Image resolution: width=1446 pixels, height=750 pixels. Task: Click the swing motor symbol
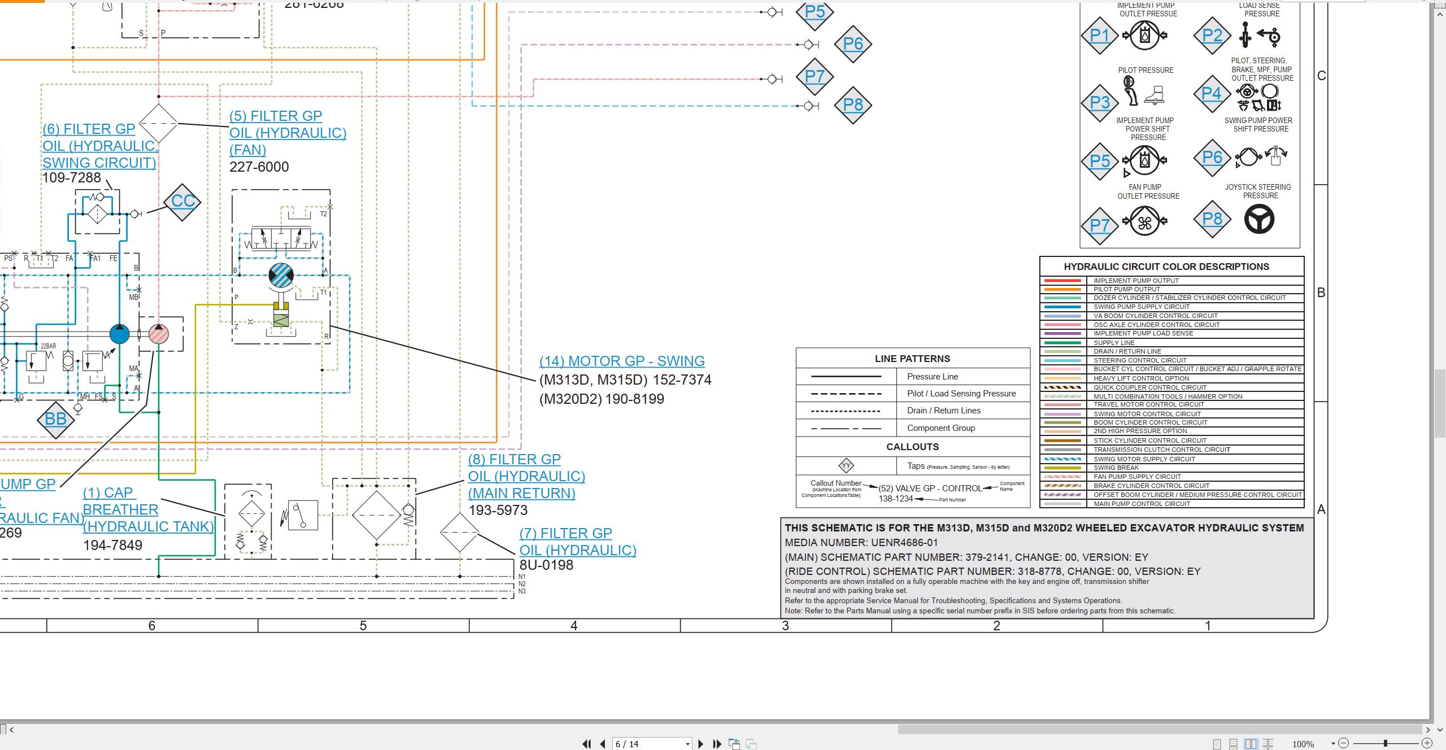(281, 276)
